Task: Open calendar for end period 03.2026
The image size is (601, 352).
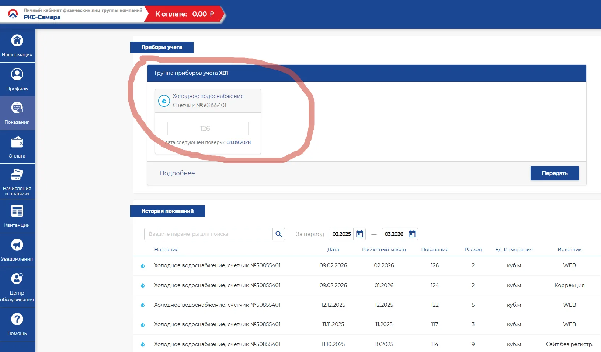Action: 412,234
